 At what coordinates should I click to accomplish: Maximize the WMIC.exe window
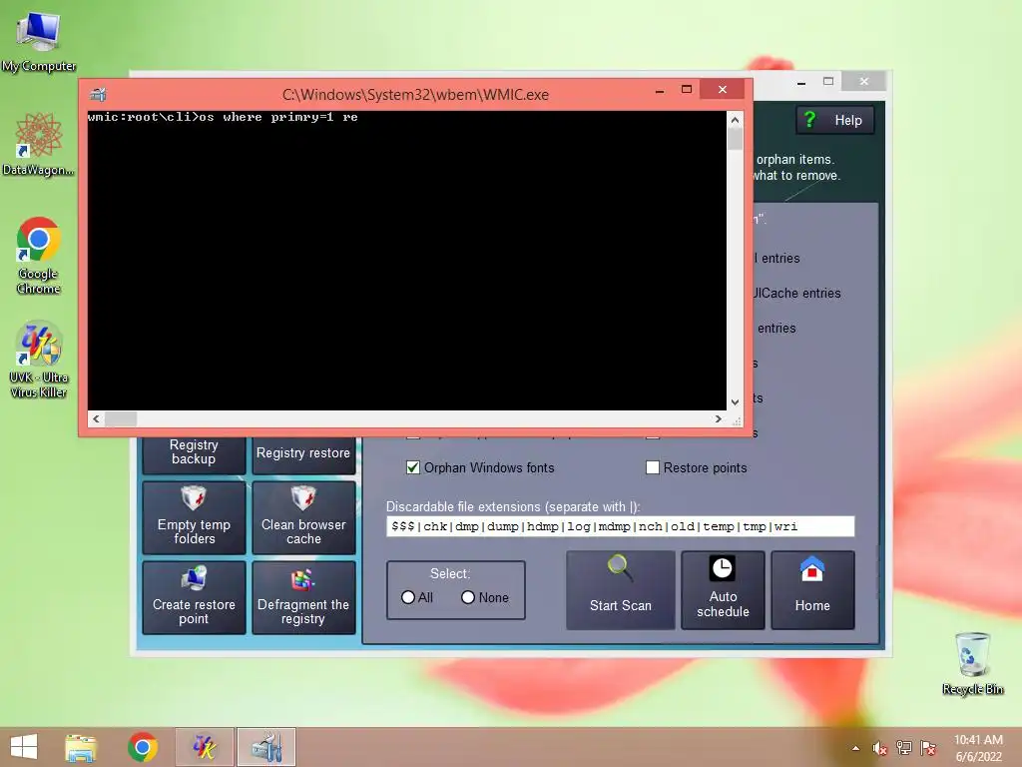[687, 90]
